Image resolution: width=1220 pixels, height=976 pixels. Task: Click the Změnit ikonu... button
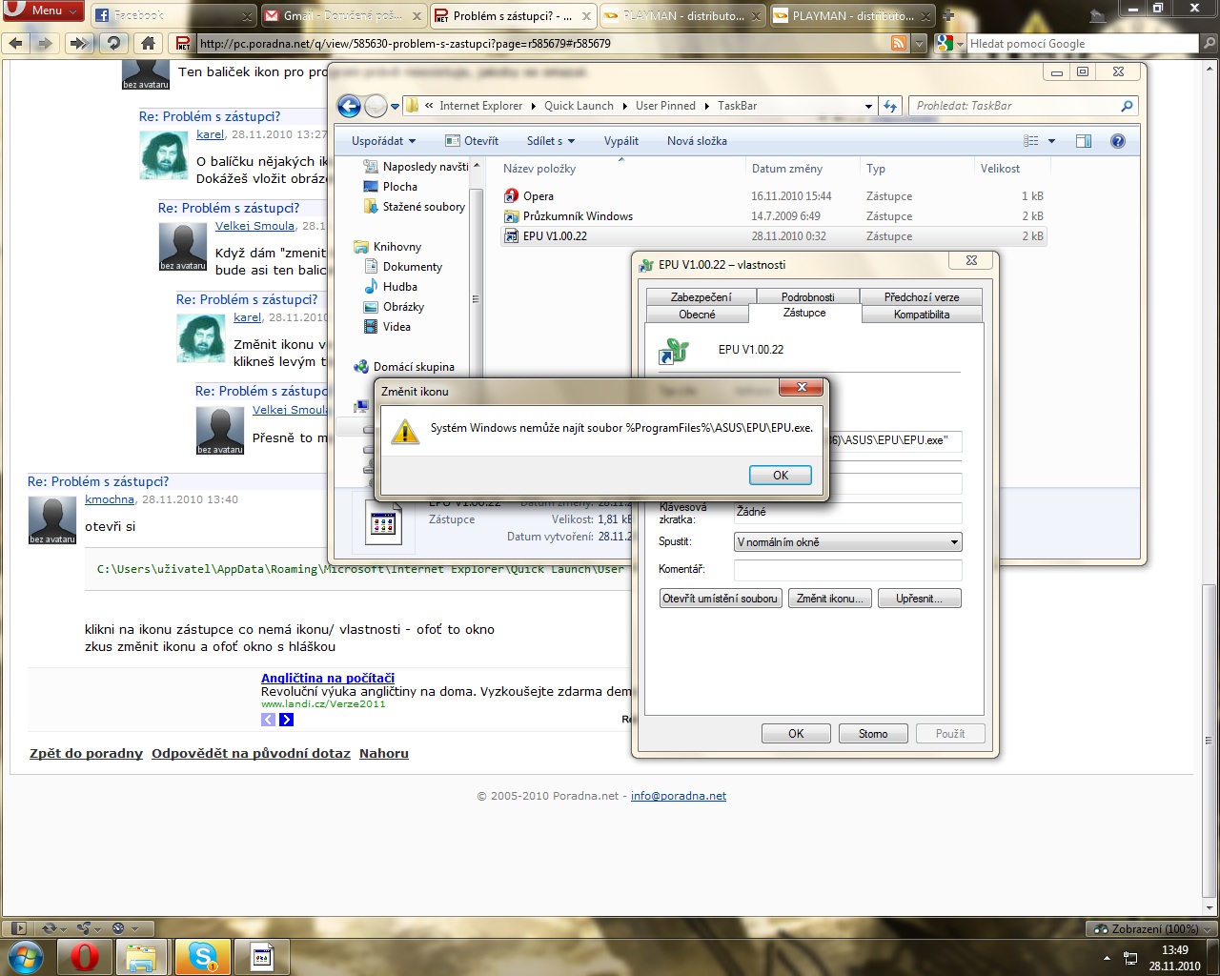(x=830, y=599)
